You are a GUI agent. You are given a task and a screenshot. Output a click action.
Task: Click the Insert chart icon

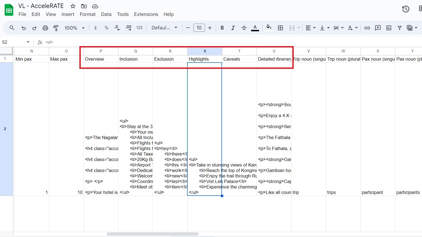tap(388, 28)
